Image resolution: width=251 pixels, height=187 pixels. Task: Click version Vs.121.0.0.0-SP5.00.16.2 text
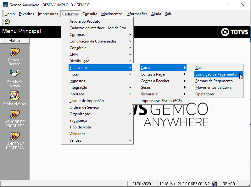click(190, 184)
